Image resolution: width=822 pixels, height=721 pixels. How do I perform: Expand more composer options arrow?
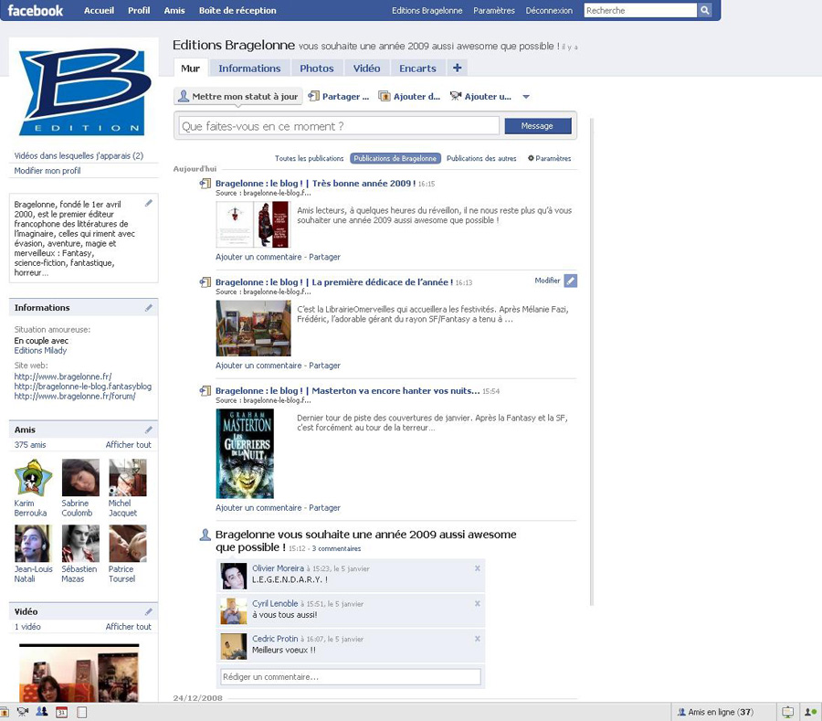tap(526, 97)
